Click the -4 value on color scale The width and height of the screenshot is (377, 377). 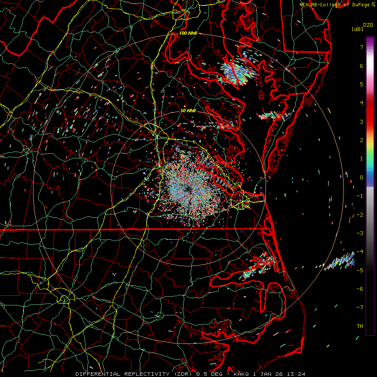point(360,252)
